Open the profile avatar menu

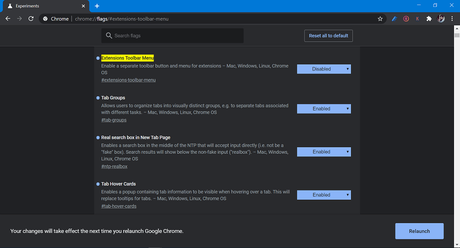pos(441,19)
